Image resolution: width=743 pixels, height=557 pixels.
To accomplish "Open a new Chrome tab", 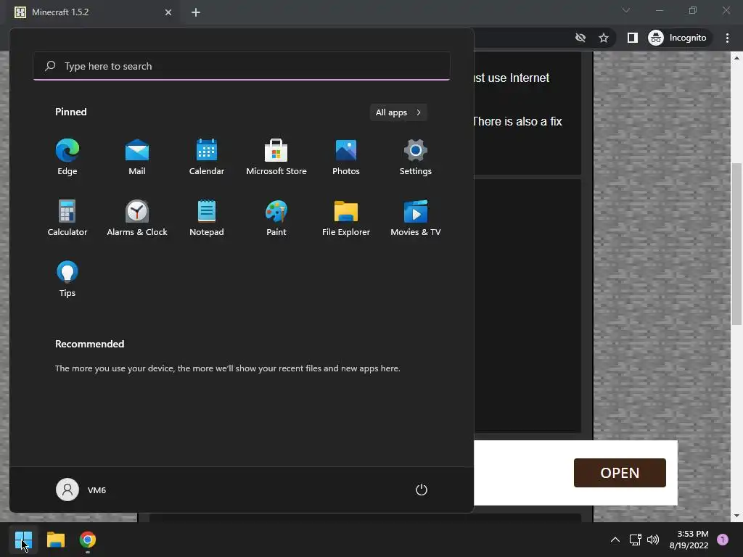I will coord(196,12).
